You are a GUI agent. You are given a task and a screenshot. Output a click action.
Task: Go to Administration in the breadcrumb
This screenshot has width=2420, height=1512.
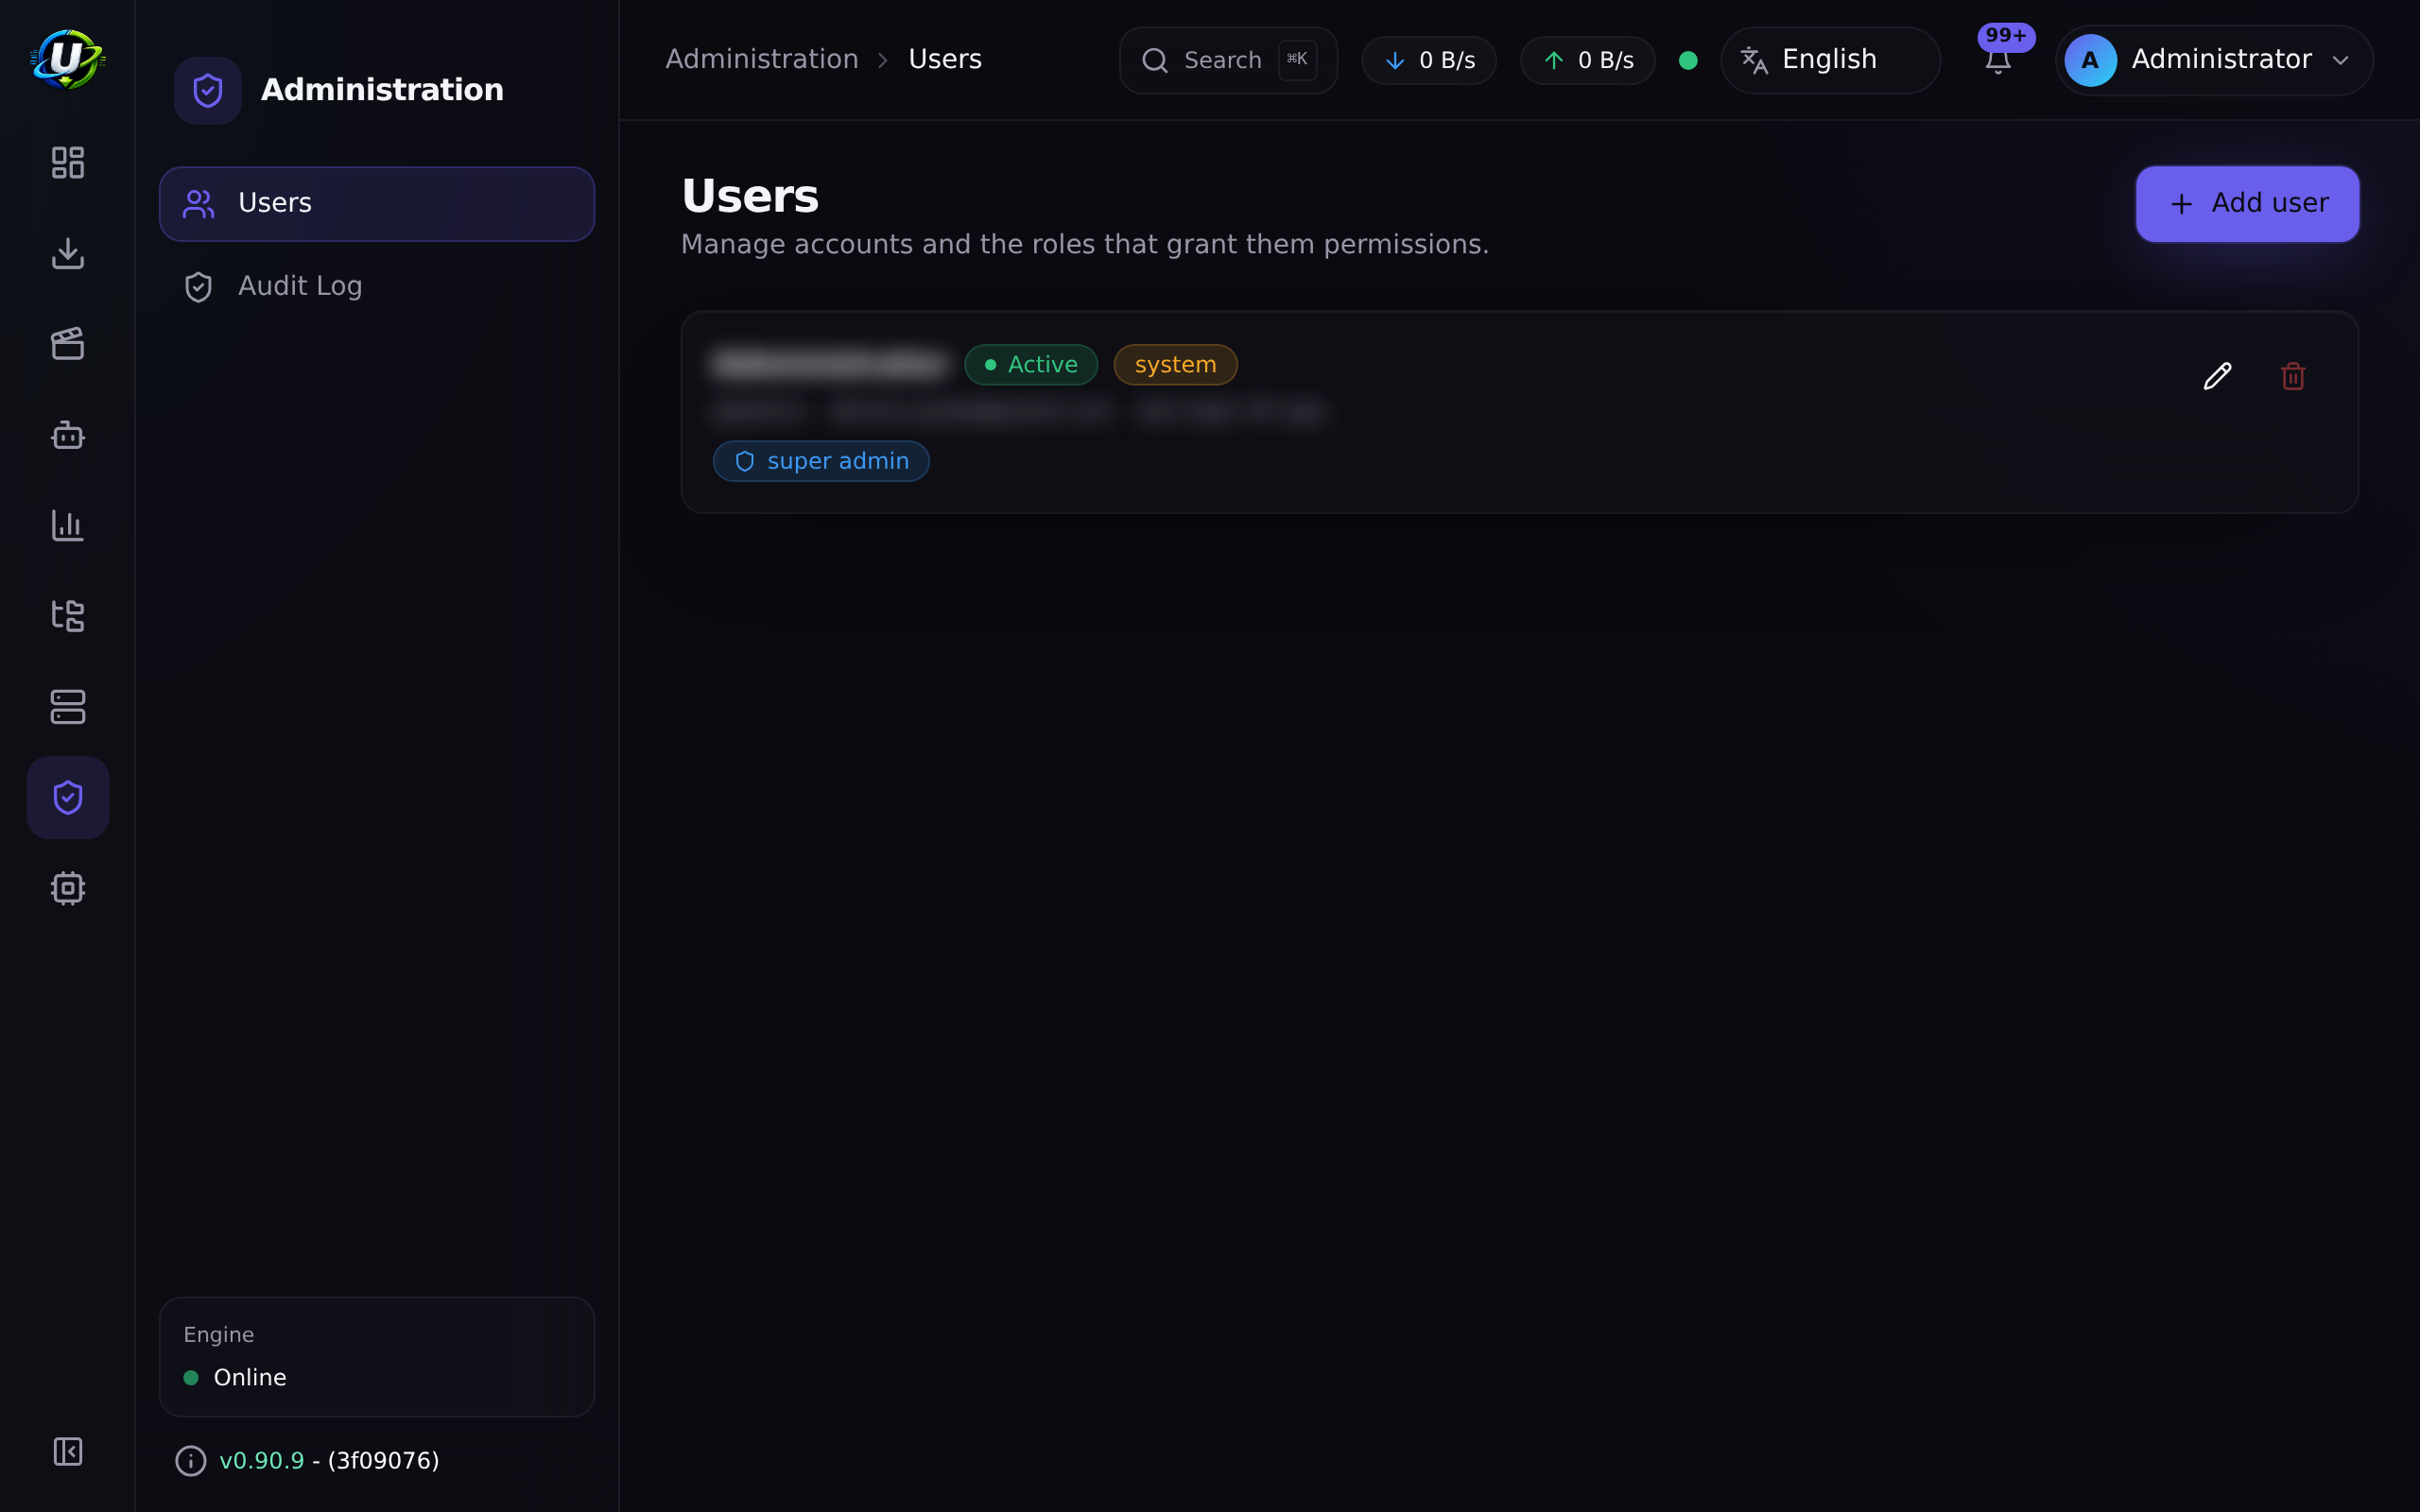tap(762, 59)
